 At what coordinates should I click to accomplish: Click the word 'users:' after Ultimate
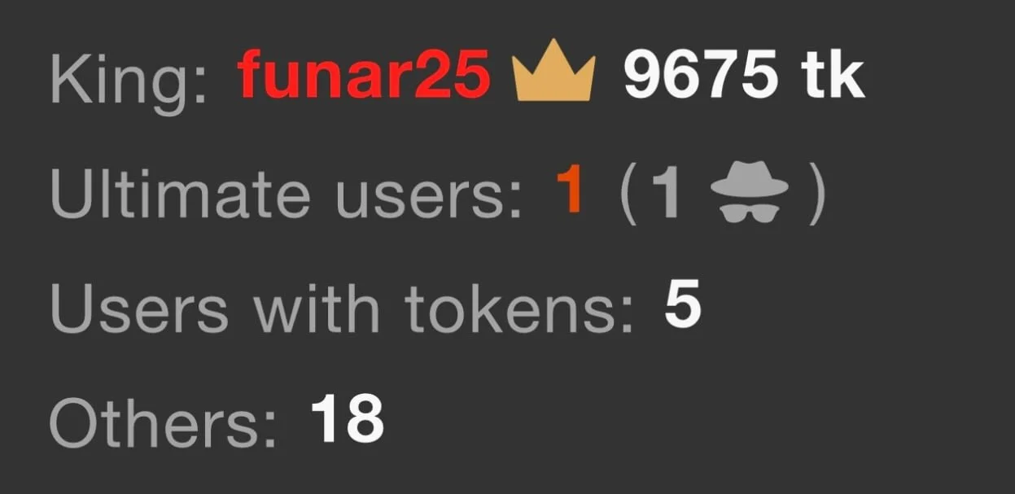coord(426,200)
